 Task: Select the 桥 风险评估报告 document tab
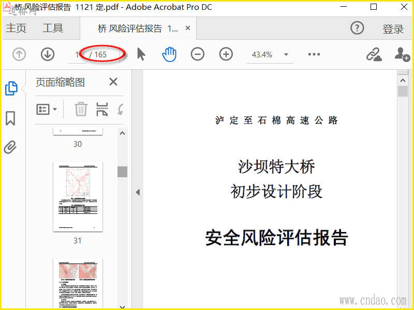138,28
